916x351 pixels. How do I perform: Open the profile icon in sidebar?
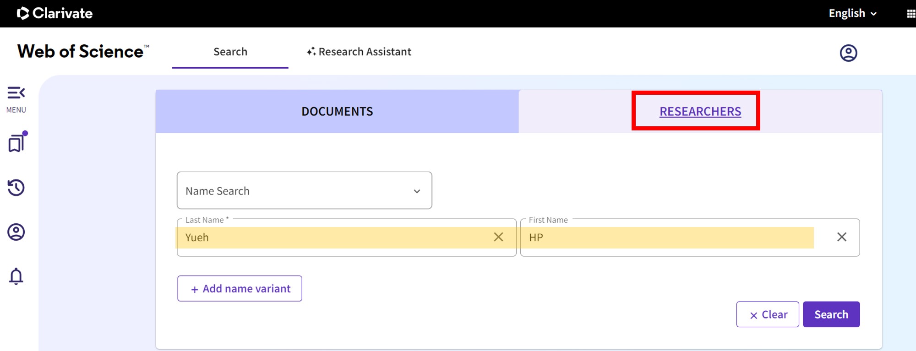16,232
